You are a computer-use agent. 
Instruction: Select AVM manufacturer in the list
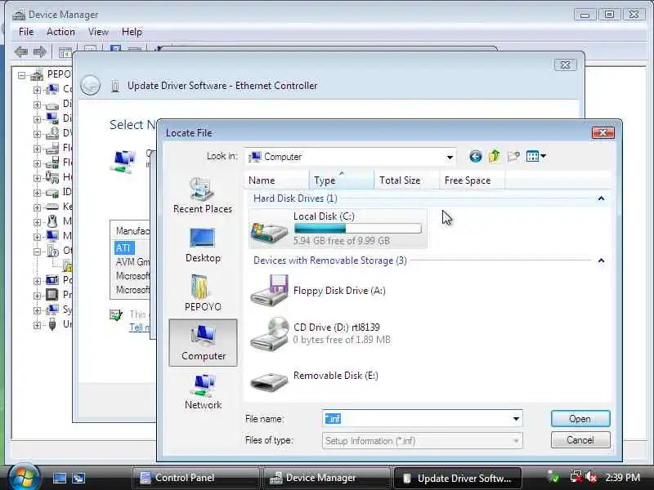pos(132,262)
